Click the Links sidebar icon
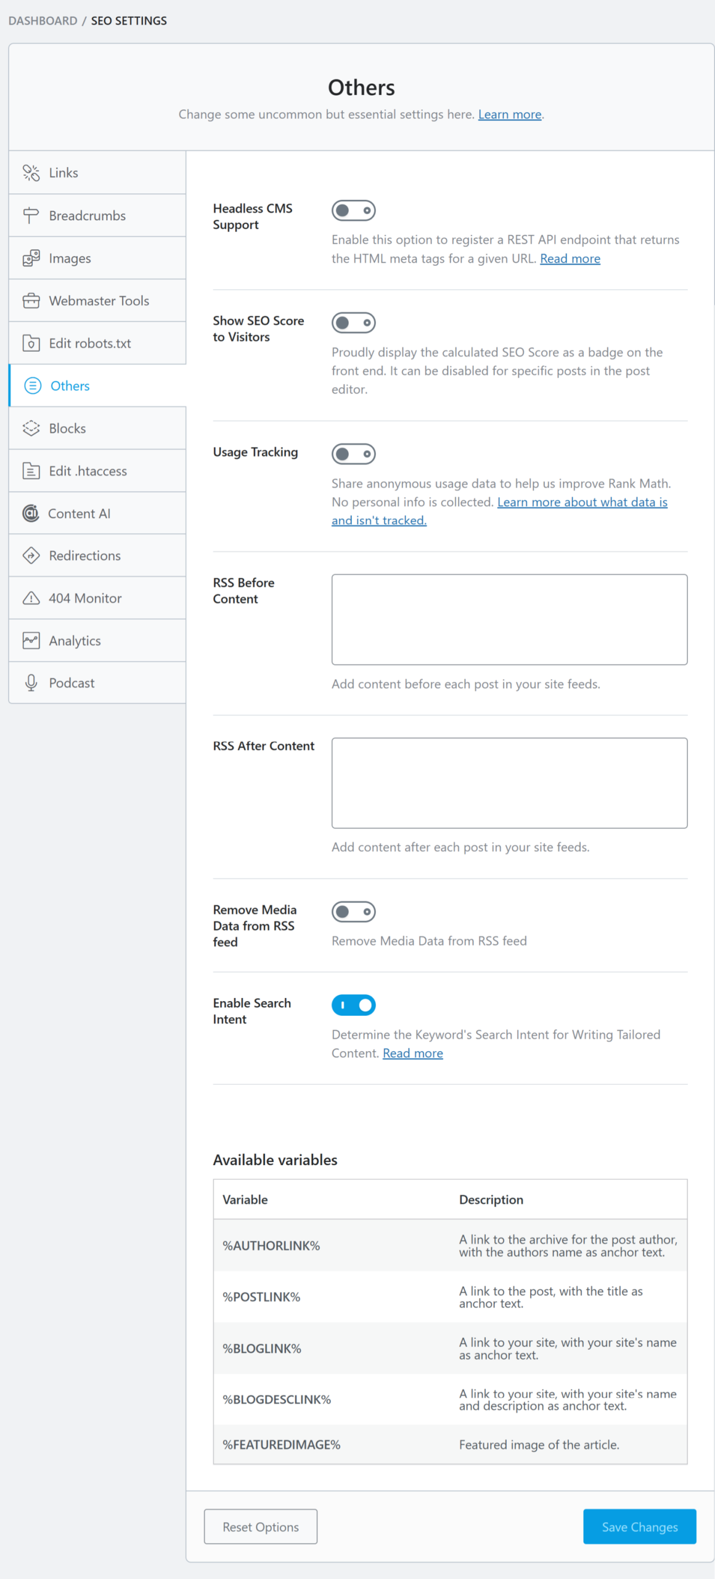The width and height of the screenshot is (715, 1579). tap(31, 173)
